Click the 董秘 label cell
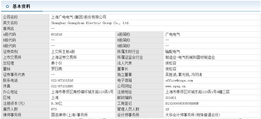The width and height of the screenshot is (261, 119). click(25, 69)
